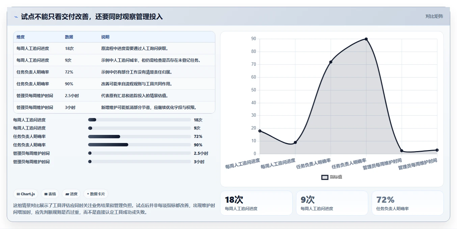Click table cell 72% in 数据 column
This screenshot has width=457, height=229.
tap(69, 72)
